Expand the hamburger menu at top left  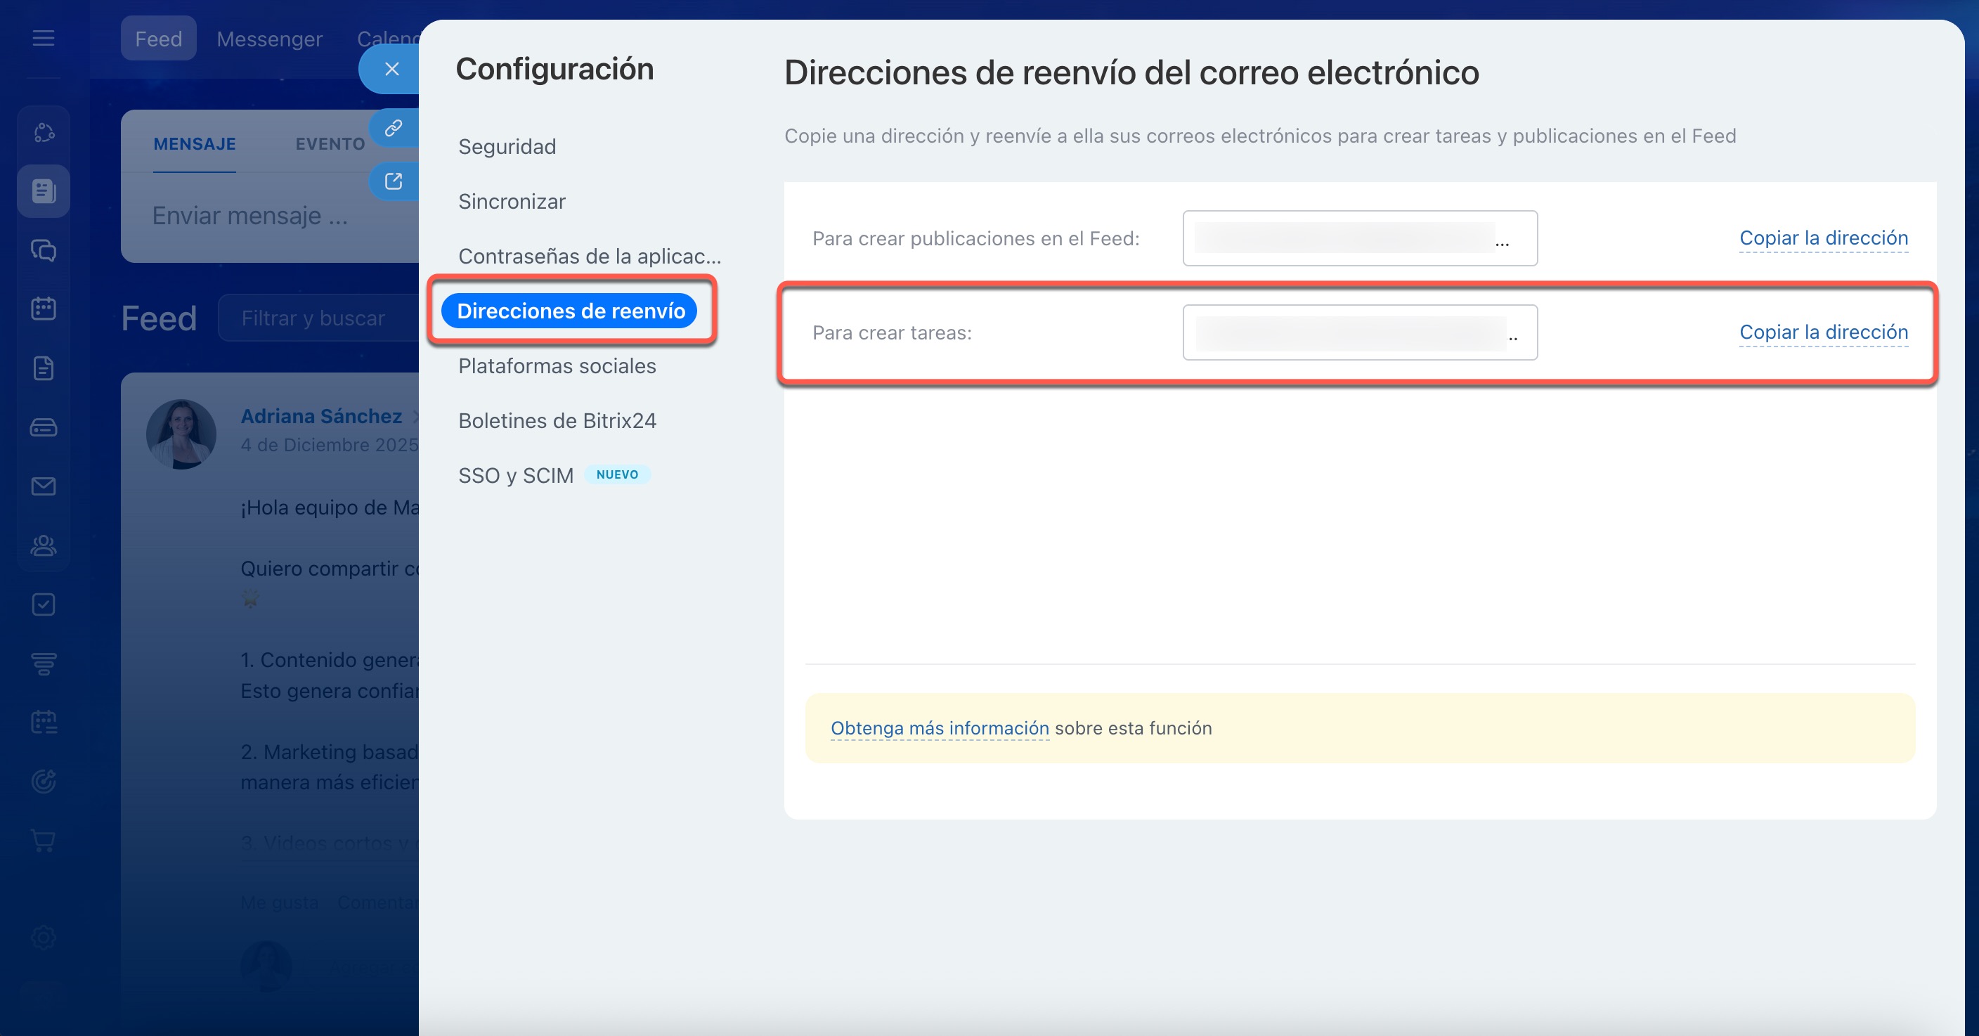click(x=43, y=39)
